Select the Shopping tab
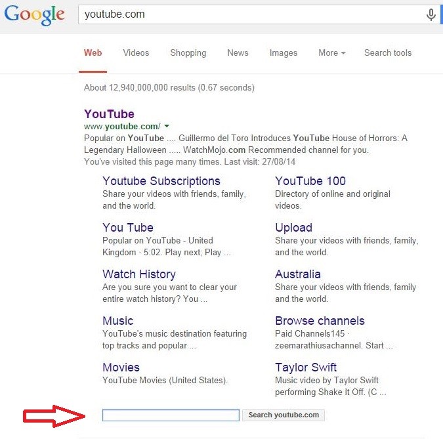Screen dimensions: 443x439 (x=188, y=53)
